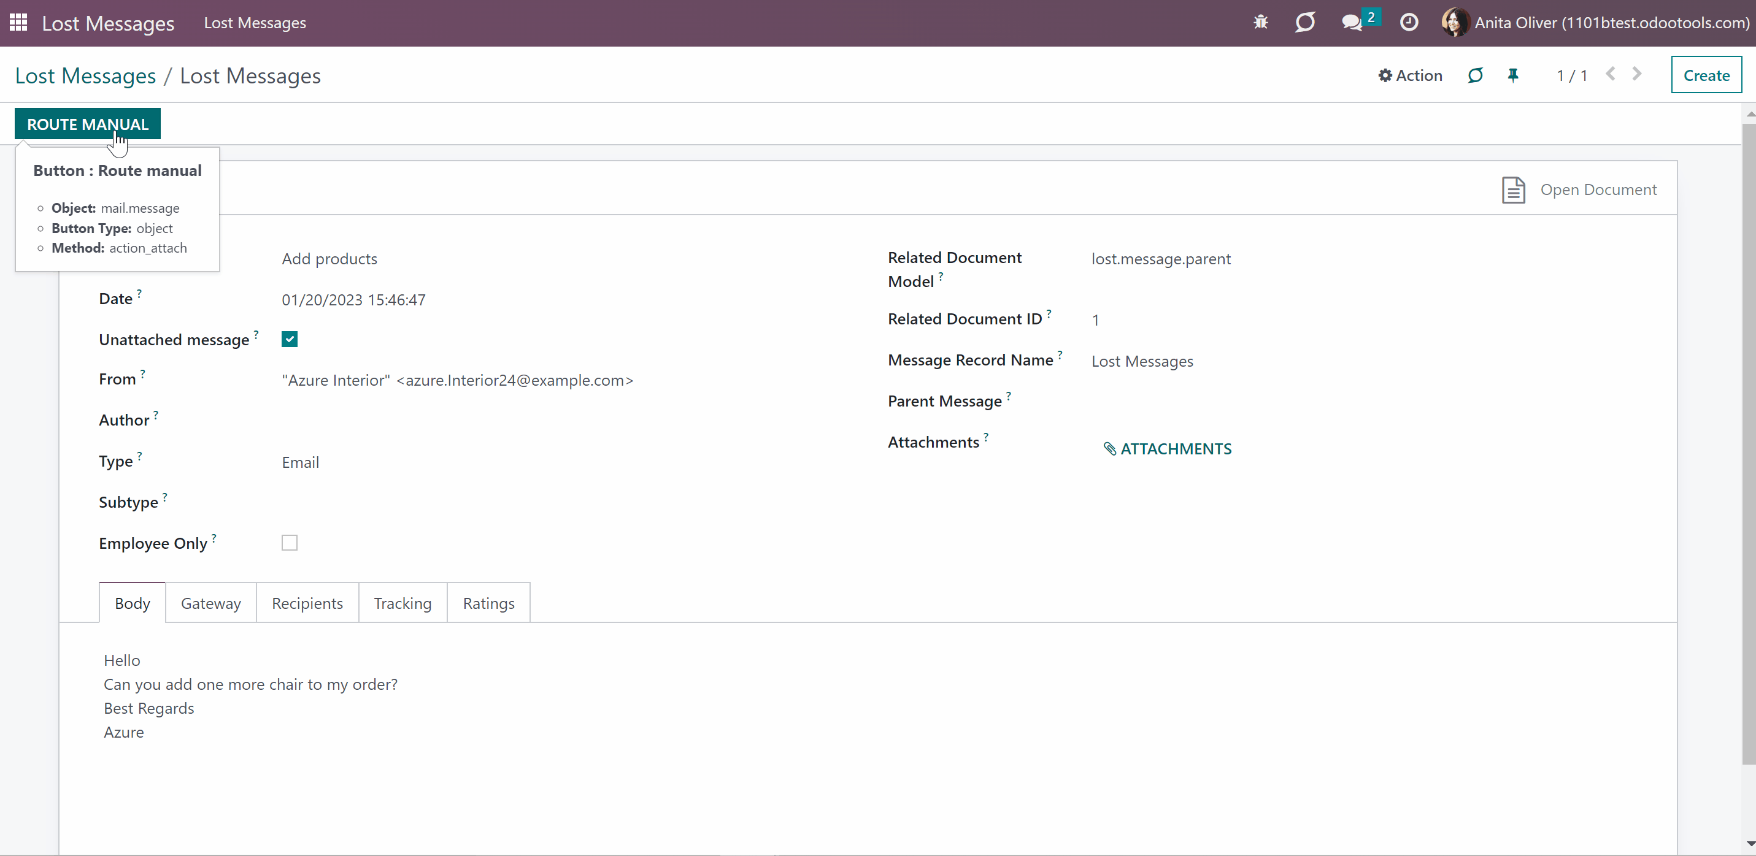The height and width of the screenshot is (856, 1756).
Task: Click help mark next to Author
Action: 155,415
